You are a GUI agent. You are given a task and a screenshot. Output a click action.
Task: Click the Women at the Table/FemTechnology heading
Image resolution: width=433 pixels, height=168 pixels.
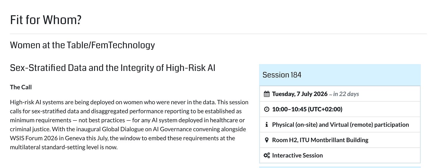point(82,45)
